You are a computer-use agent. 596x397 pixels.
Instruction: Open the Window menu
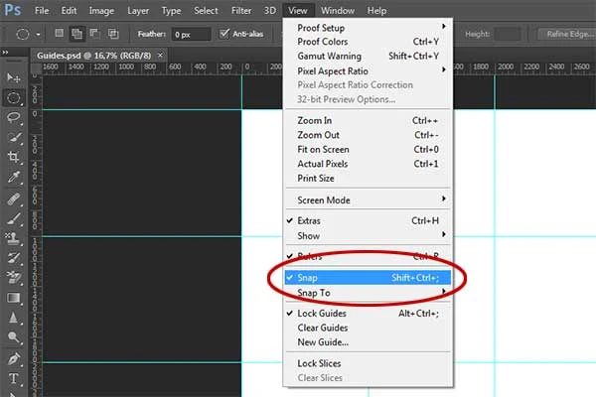point(338,11)
